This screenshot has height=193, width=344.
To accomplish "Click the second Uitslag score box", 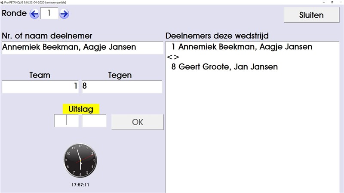I will click(x=94, y=121).
